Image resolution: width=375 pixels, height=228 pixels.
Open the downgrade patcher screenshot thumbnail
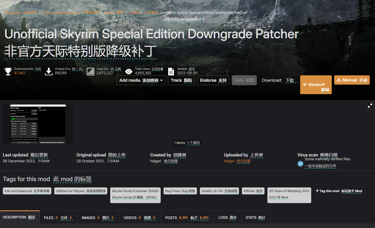[38, 124]
